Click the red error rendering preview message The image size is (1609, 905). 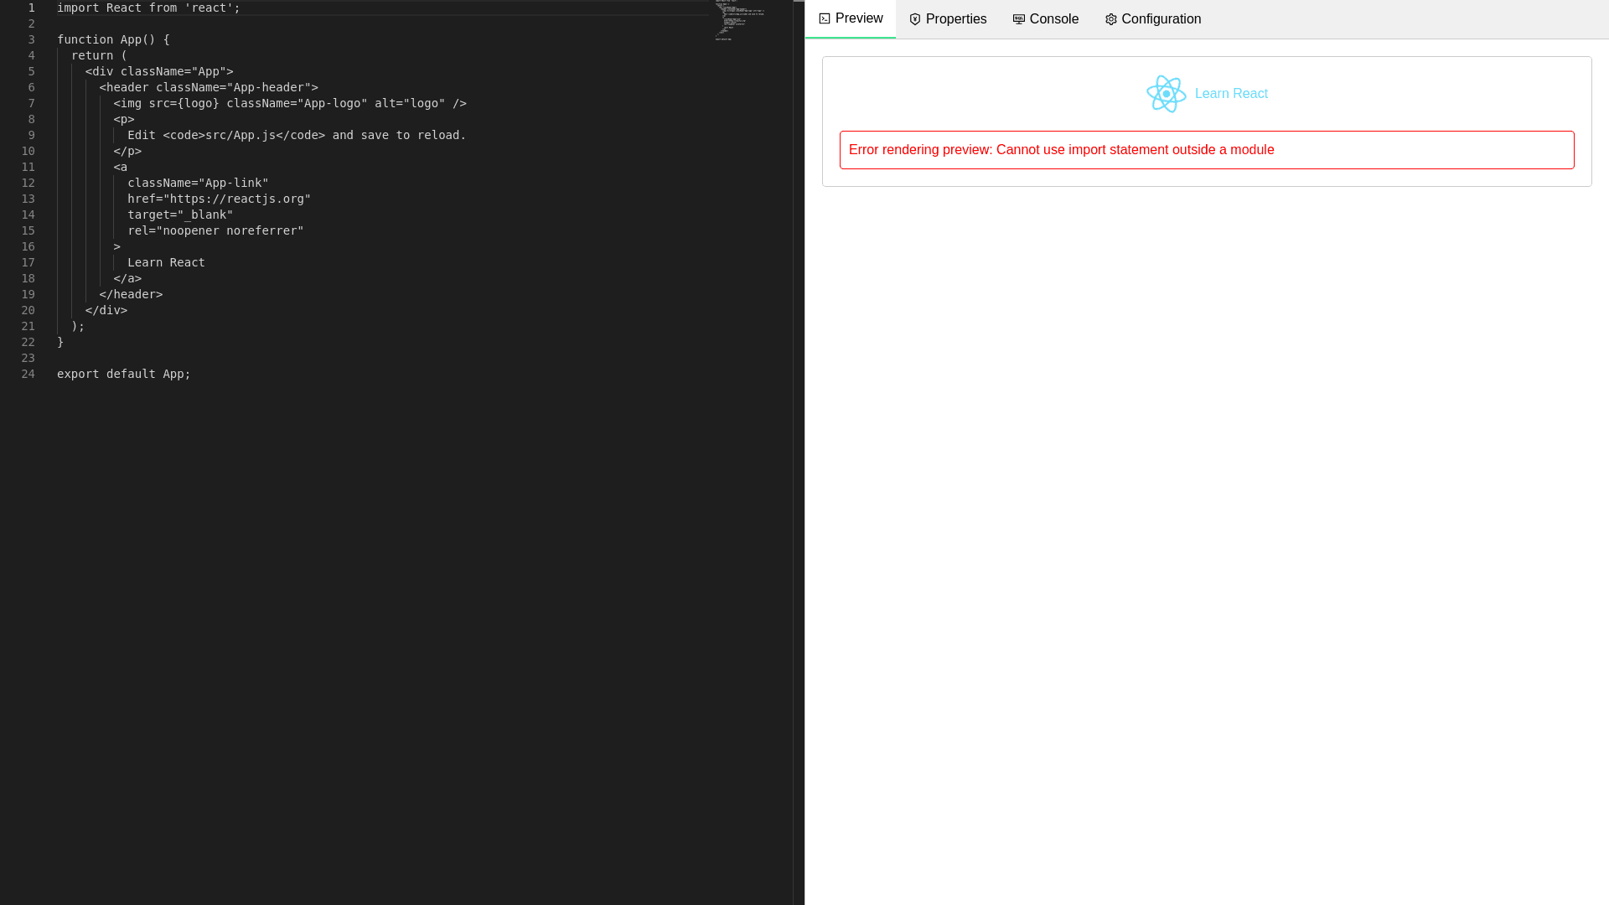click(x=1061, y=150)
